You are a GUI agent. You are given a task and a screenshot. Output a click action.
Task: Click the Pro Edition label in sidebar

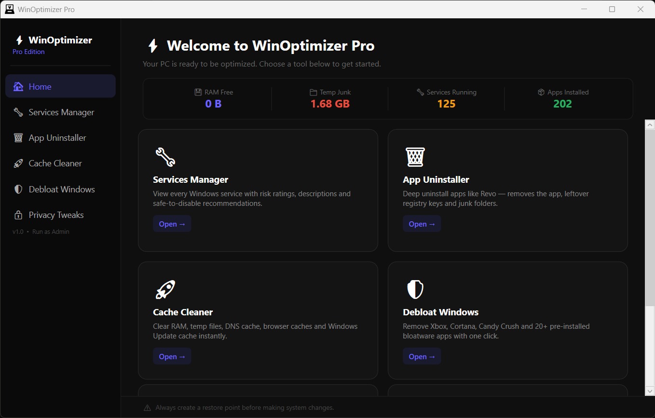28,52
